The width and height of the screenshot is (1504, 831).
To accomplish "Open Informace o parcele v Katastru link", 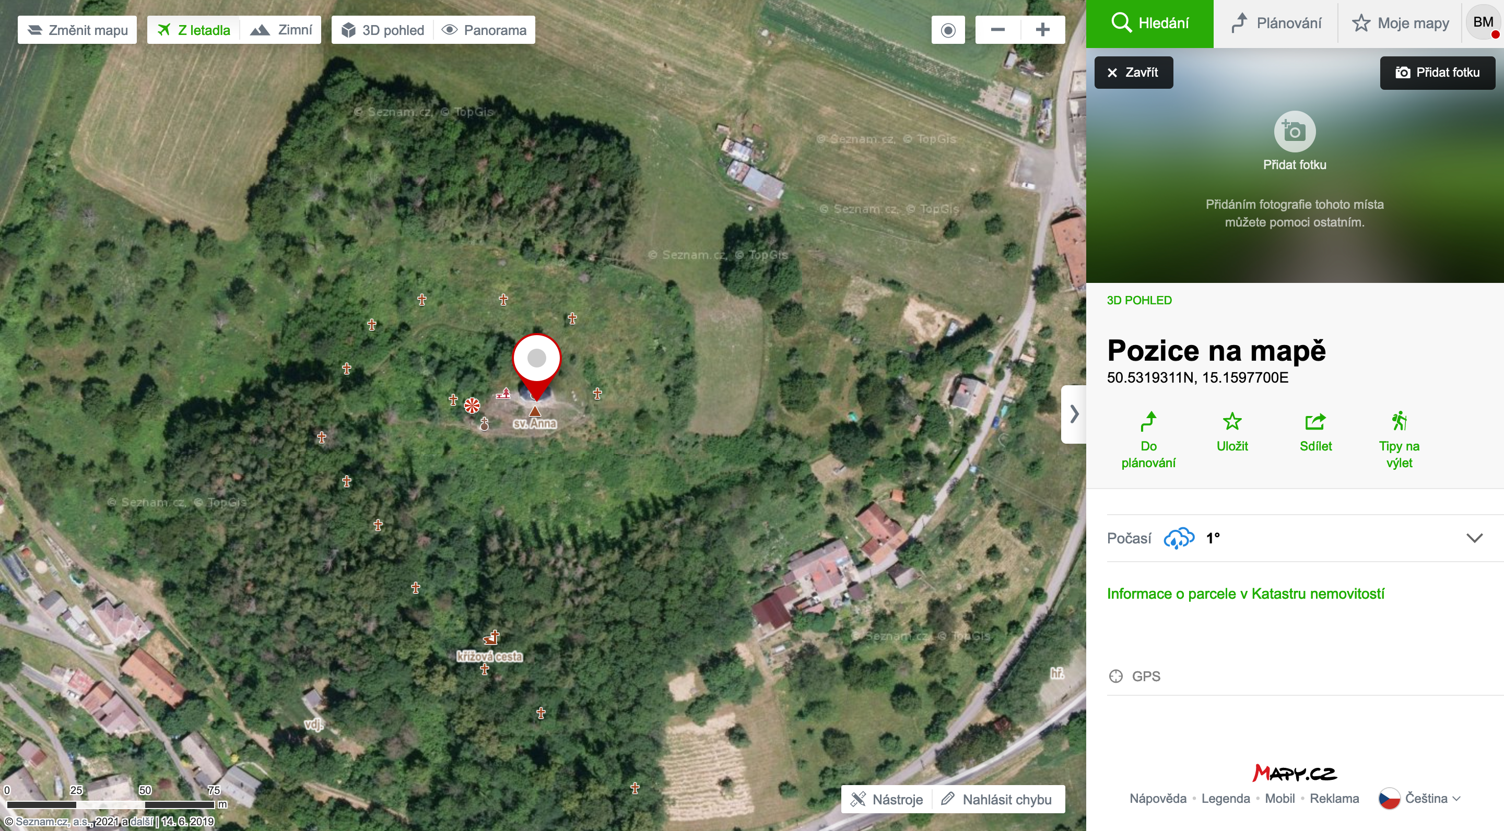I will [1245, 594].
